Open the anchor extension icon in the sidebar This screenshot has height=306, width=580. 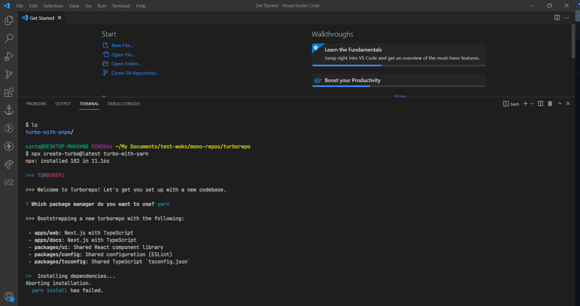(x=9, y=110)
